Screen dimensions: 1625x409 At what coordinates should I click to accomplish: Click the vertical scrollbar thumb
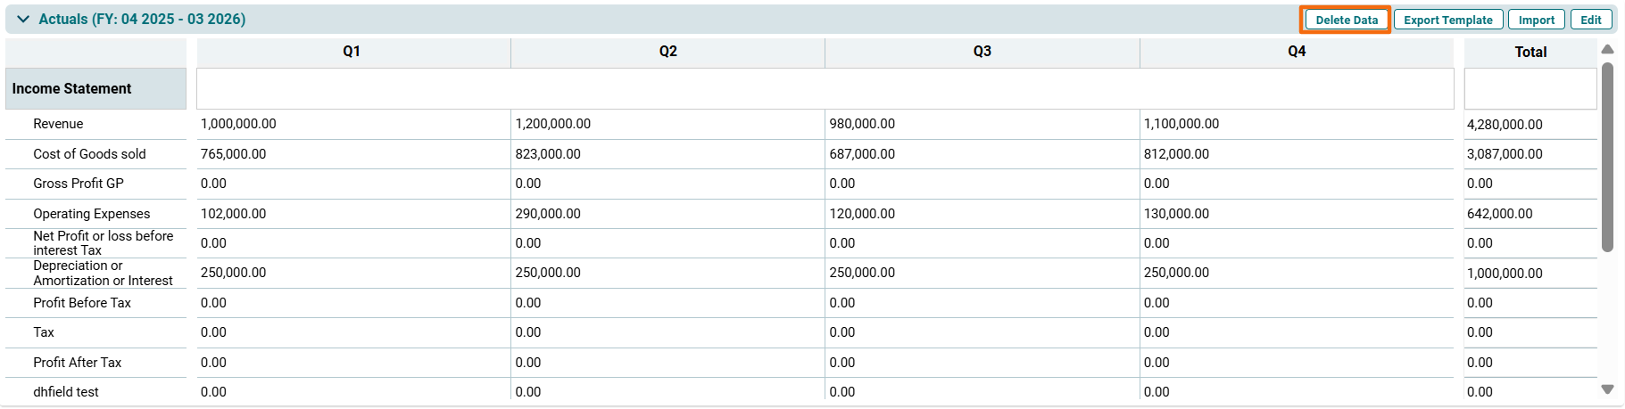[x=1607, y=156]
